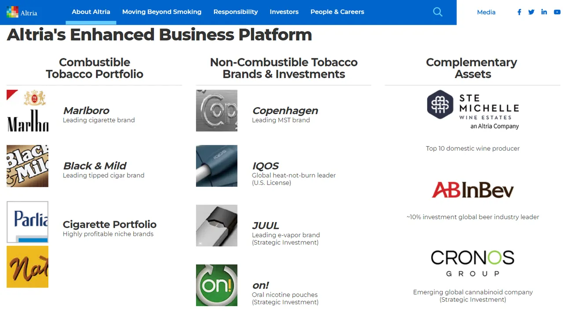The width and height of the screenshot is (563, 313).
Task: Click the IQOS brand name text
Action: [265, 166]
